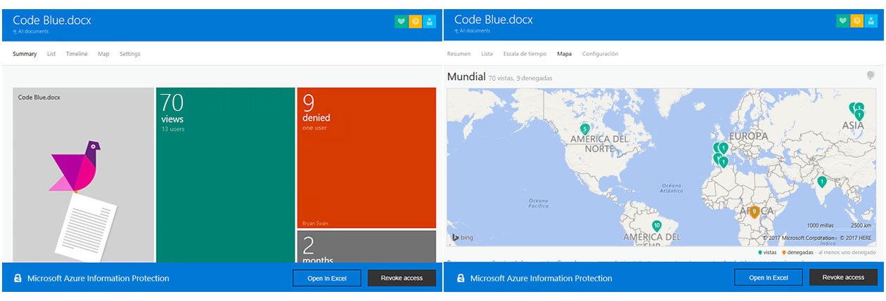Click the green 70 views tile
Screen dimensions: 886x301
(x=225, y=175)
